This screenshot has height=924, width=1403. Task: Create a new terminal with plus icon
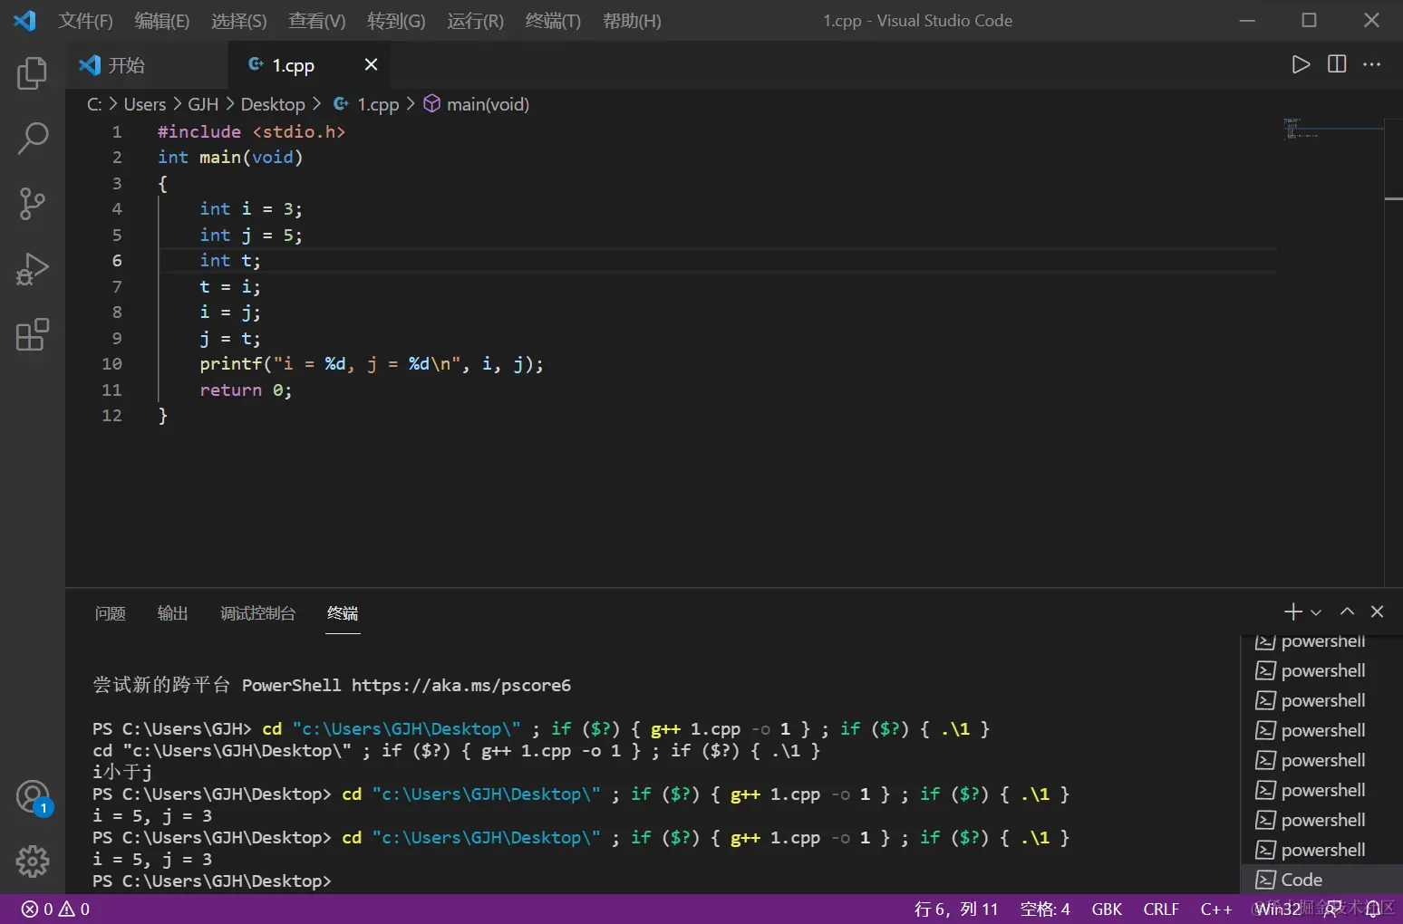[1293, 611]
